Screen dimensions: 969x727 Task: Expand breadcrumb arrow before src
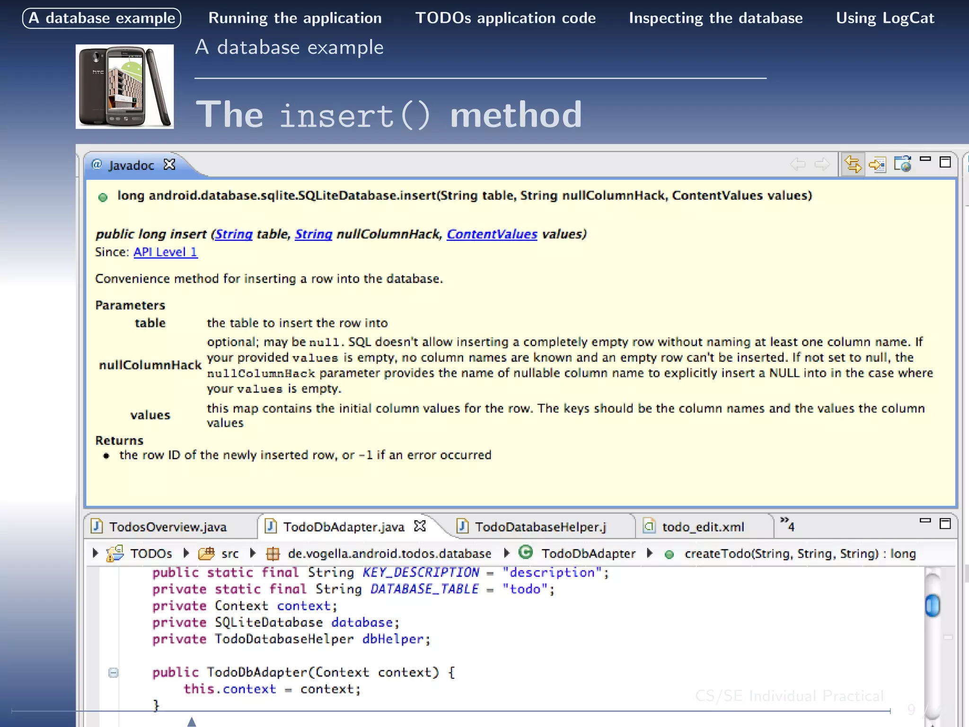[186, 553]
